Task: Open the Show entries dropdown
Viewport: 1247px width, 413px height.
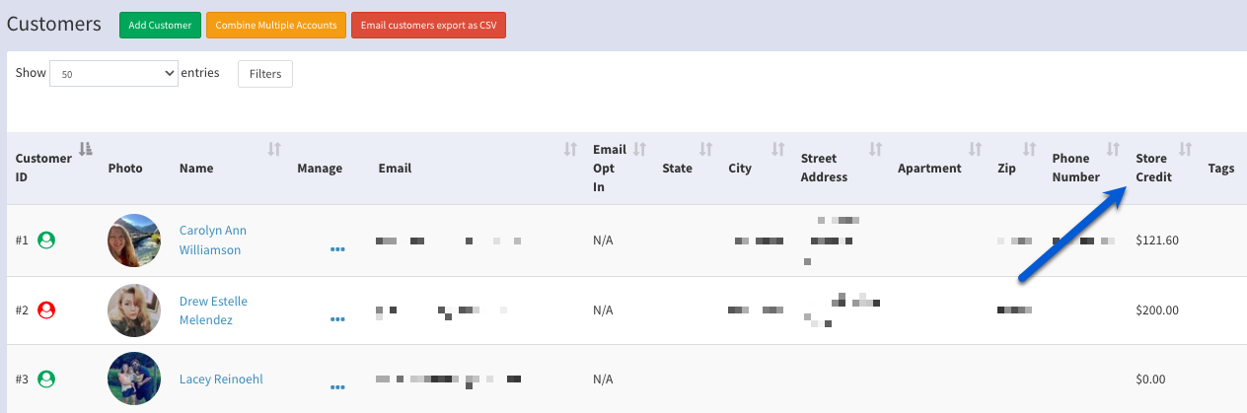Action: (x=112, y=73)
